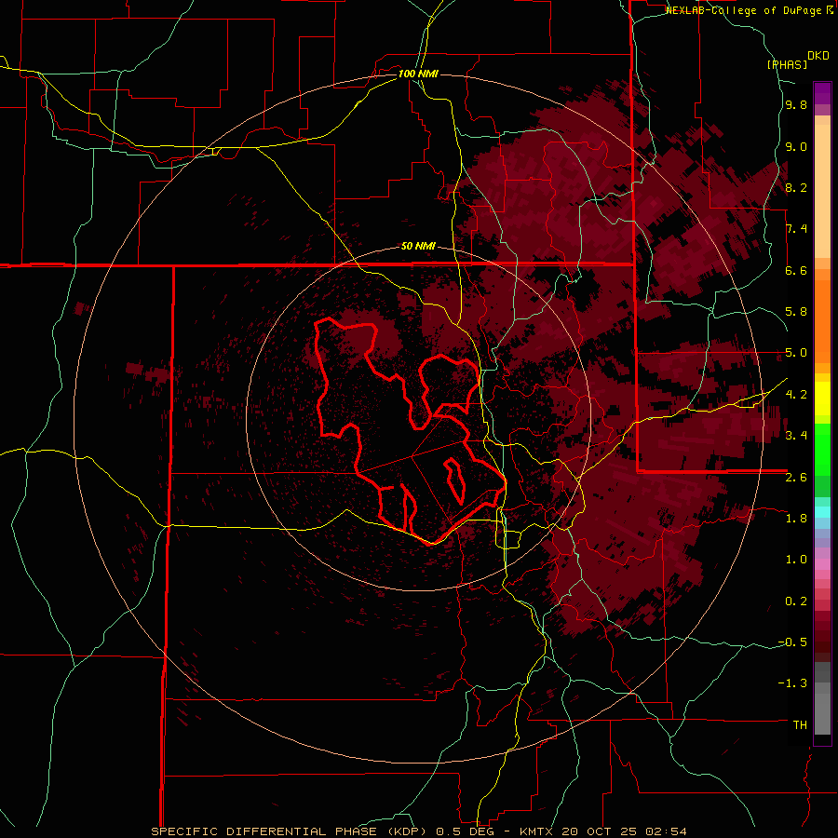
Task: Click the 4.2 value on color scale
Action: pos(796,394)
